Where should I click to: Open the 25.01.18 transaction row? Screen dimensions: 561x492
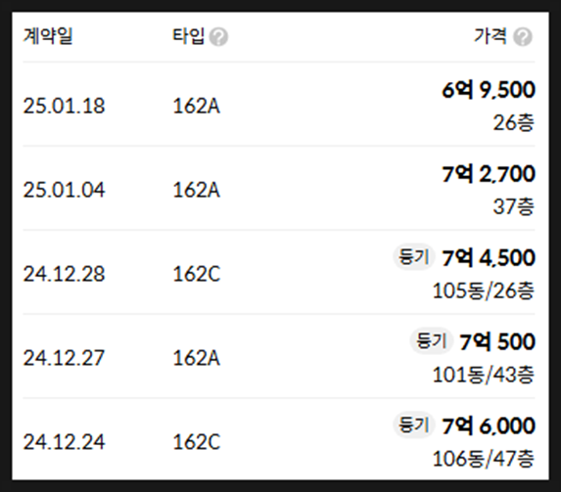point(279,105)
